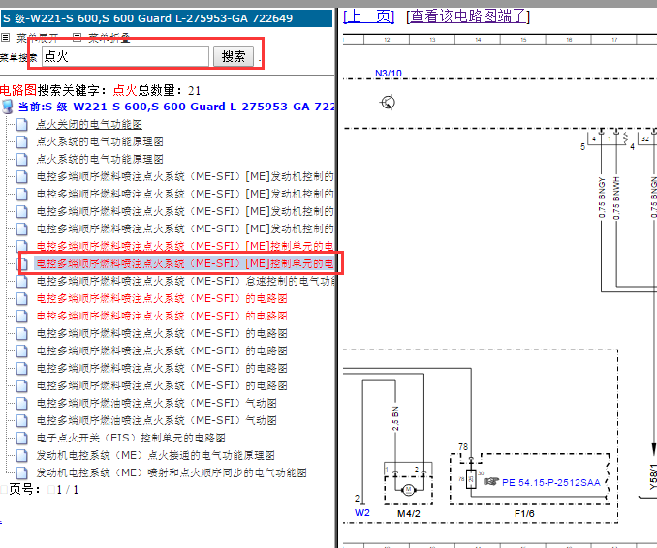Select the computer icon beside 当前:S 级-W221

[x=7, y=107]
